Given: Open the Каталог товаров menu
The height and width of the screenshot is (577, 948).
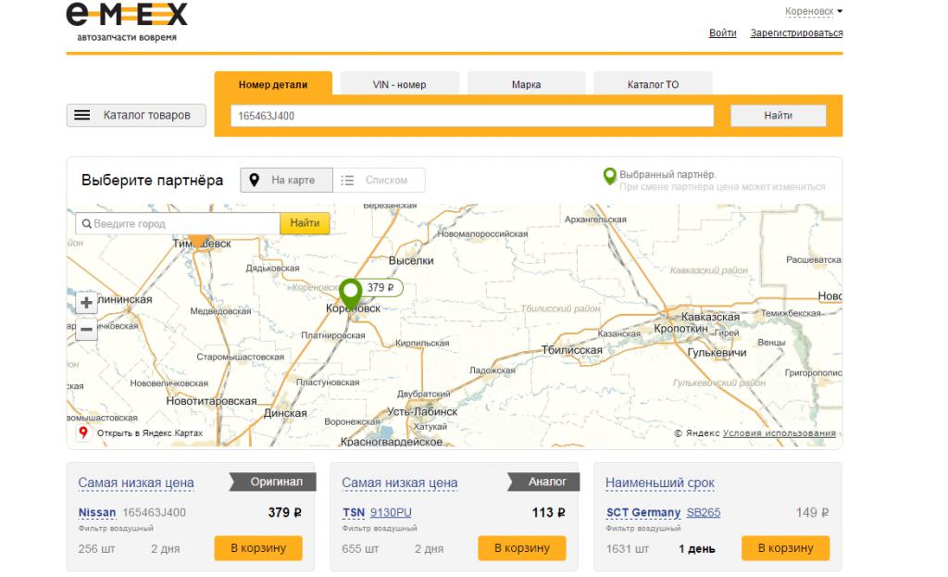Looking at the screenshot, I should 136,115.
